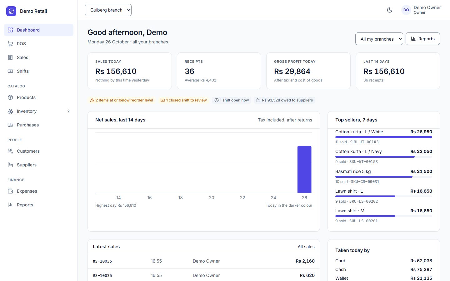The image size is (450, 281).
Task: Select Dashboard in the sidebar
Action: point(38,30)
